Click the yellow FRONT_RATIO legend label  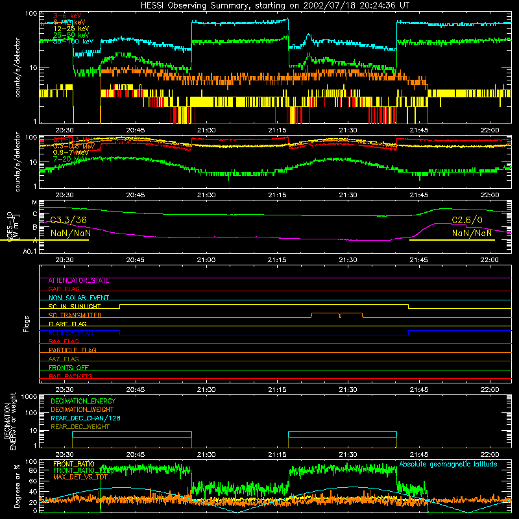pyautogui.click(x=73, y=464)
